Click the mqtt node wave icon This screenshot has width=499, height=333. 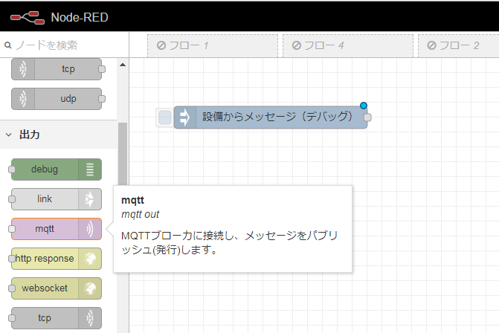click(90, 229)
